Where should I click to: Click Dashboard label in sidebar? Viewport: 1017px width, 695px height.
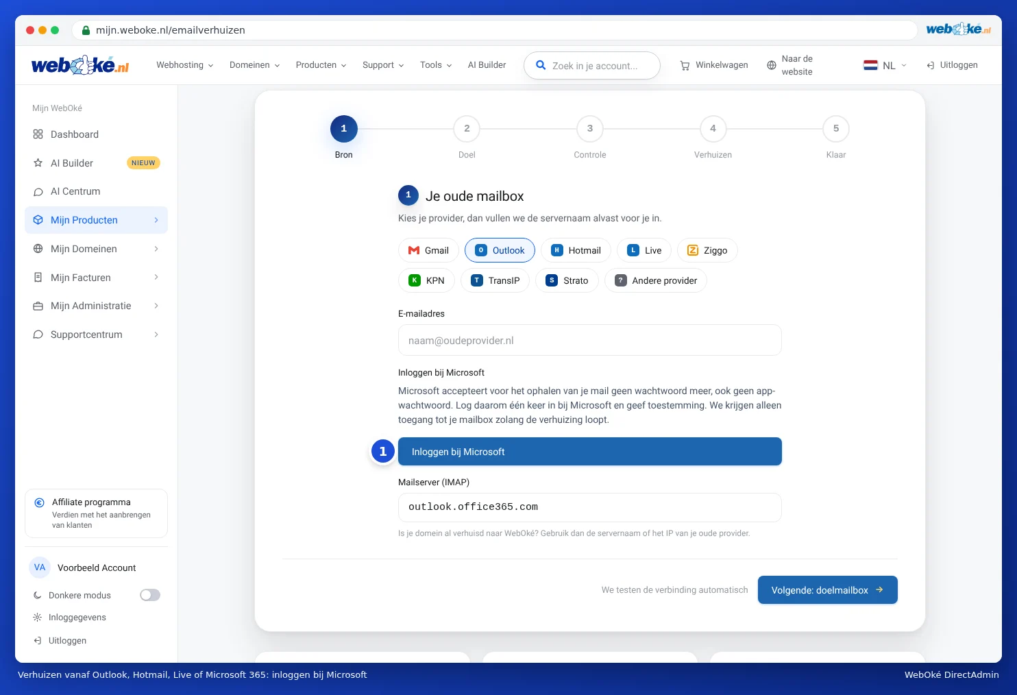tap(75, 134)
